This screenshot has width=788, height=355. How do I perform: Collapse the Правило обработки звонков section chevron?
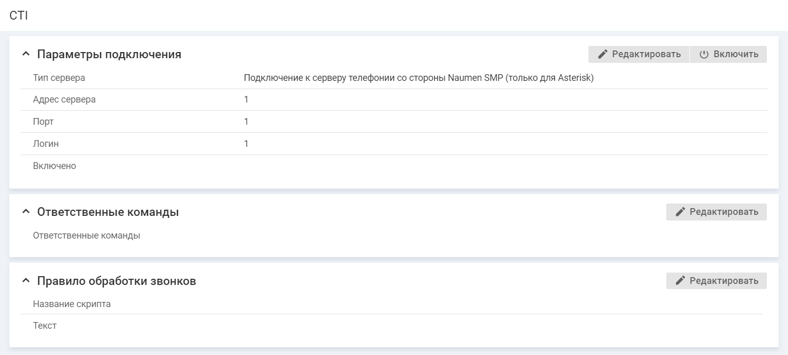click(26, 281)
